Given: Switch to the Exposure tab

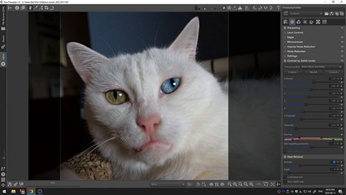Looking at the screenshot, I should (286, 22).
